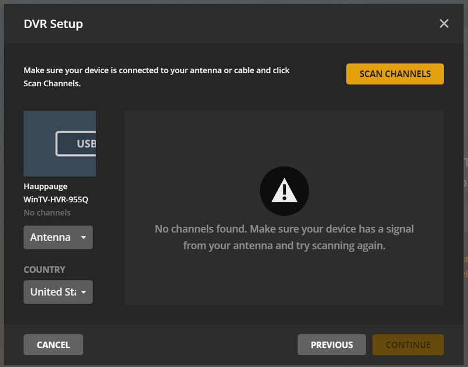Image resolution: width=468 pixels, height=367 pixels.
Task: Click the 'No channels' status under device
Action: pos(47,213)
